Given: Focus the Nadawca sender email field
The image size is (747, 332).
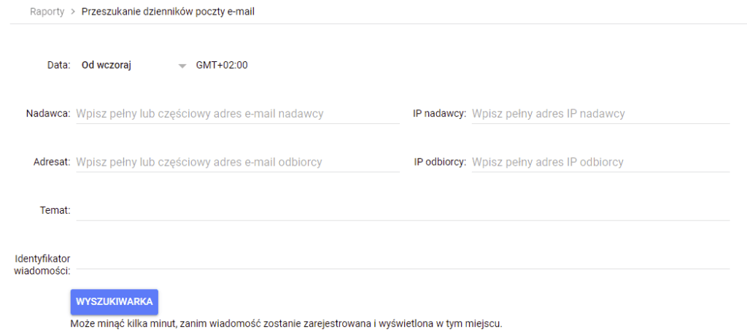Looking at the screenshot, I should (237, 114).
